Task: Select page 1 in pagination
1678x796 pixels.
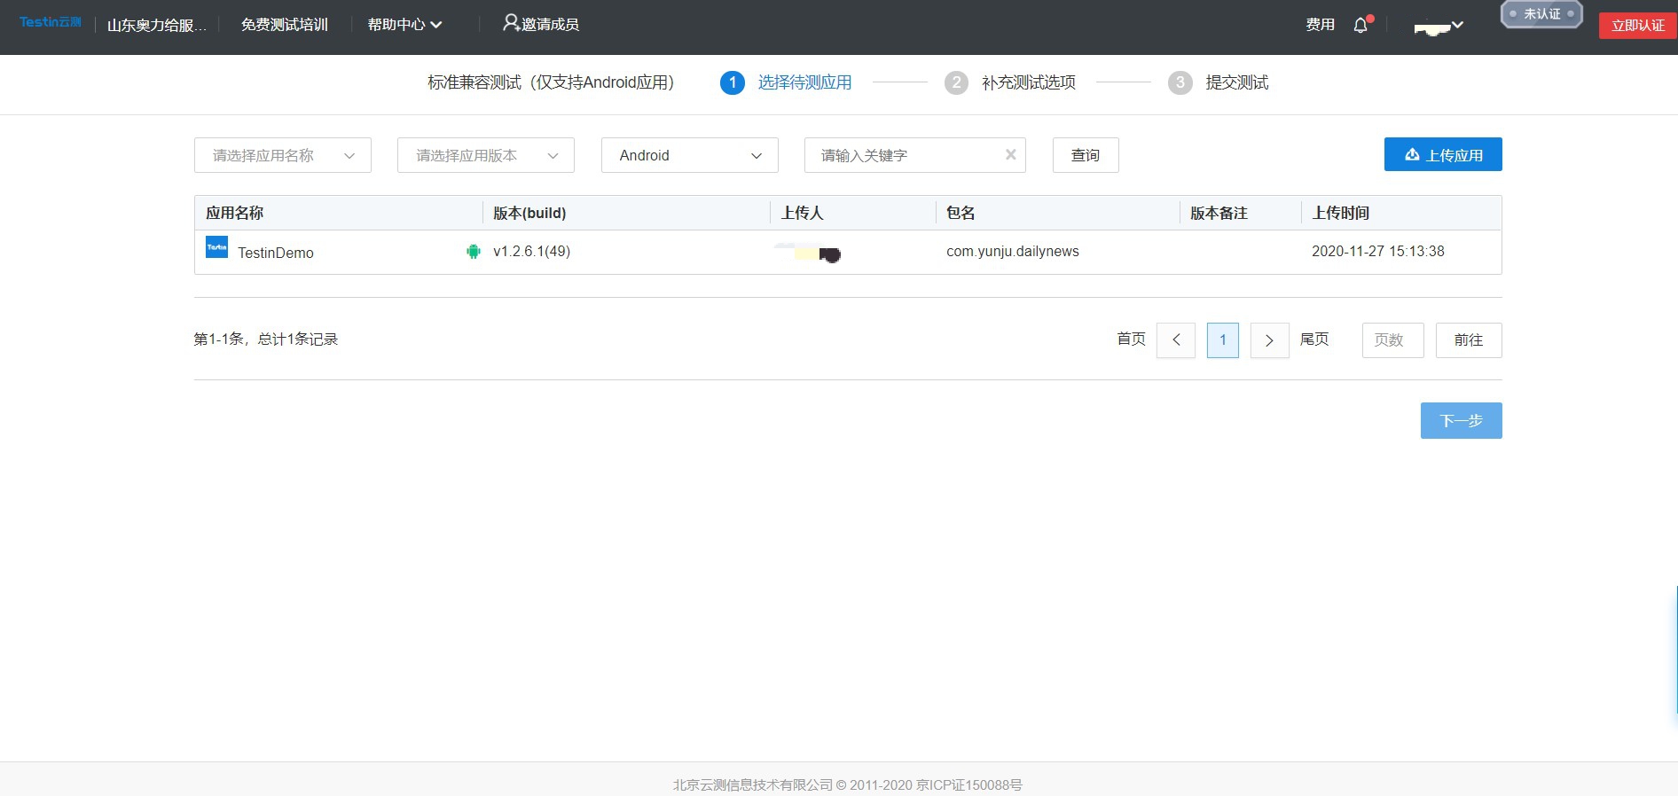Action: pyautogui.click(x=1223, y=340)
